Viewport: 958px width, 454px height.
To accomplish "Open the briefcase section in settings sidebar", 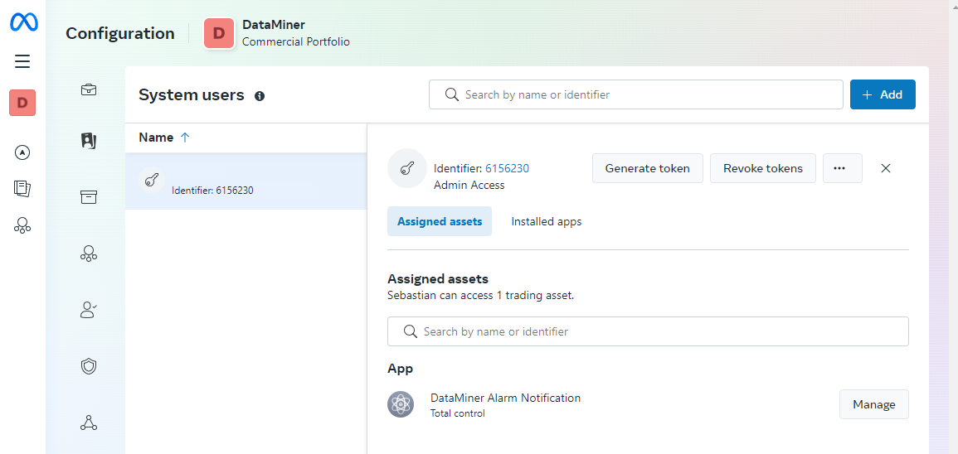I will point(89,89).
